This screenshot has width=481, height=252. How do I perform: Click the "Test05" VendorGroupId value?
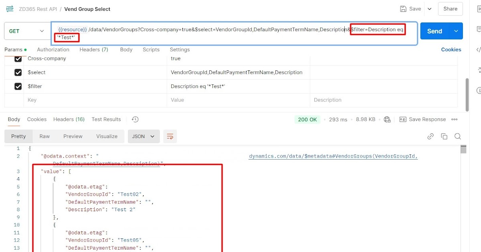click(x=130, y=240)
